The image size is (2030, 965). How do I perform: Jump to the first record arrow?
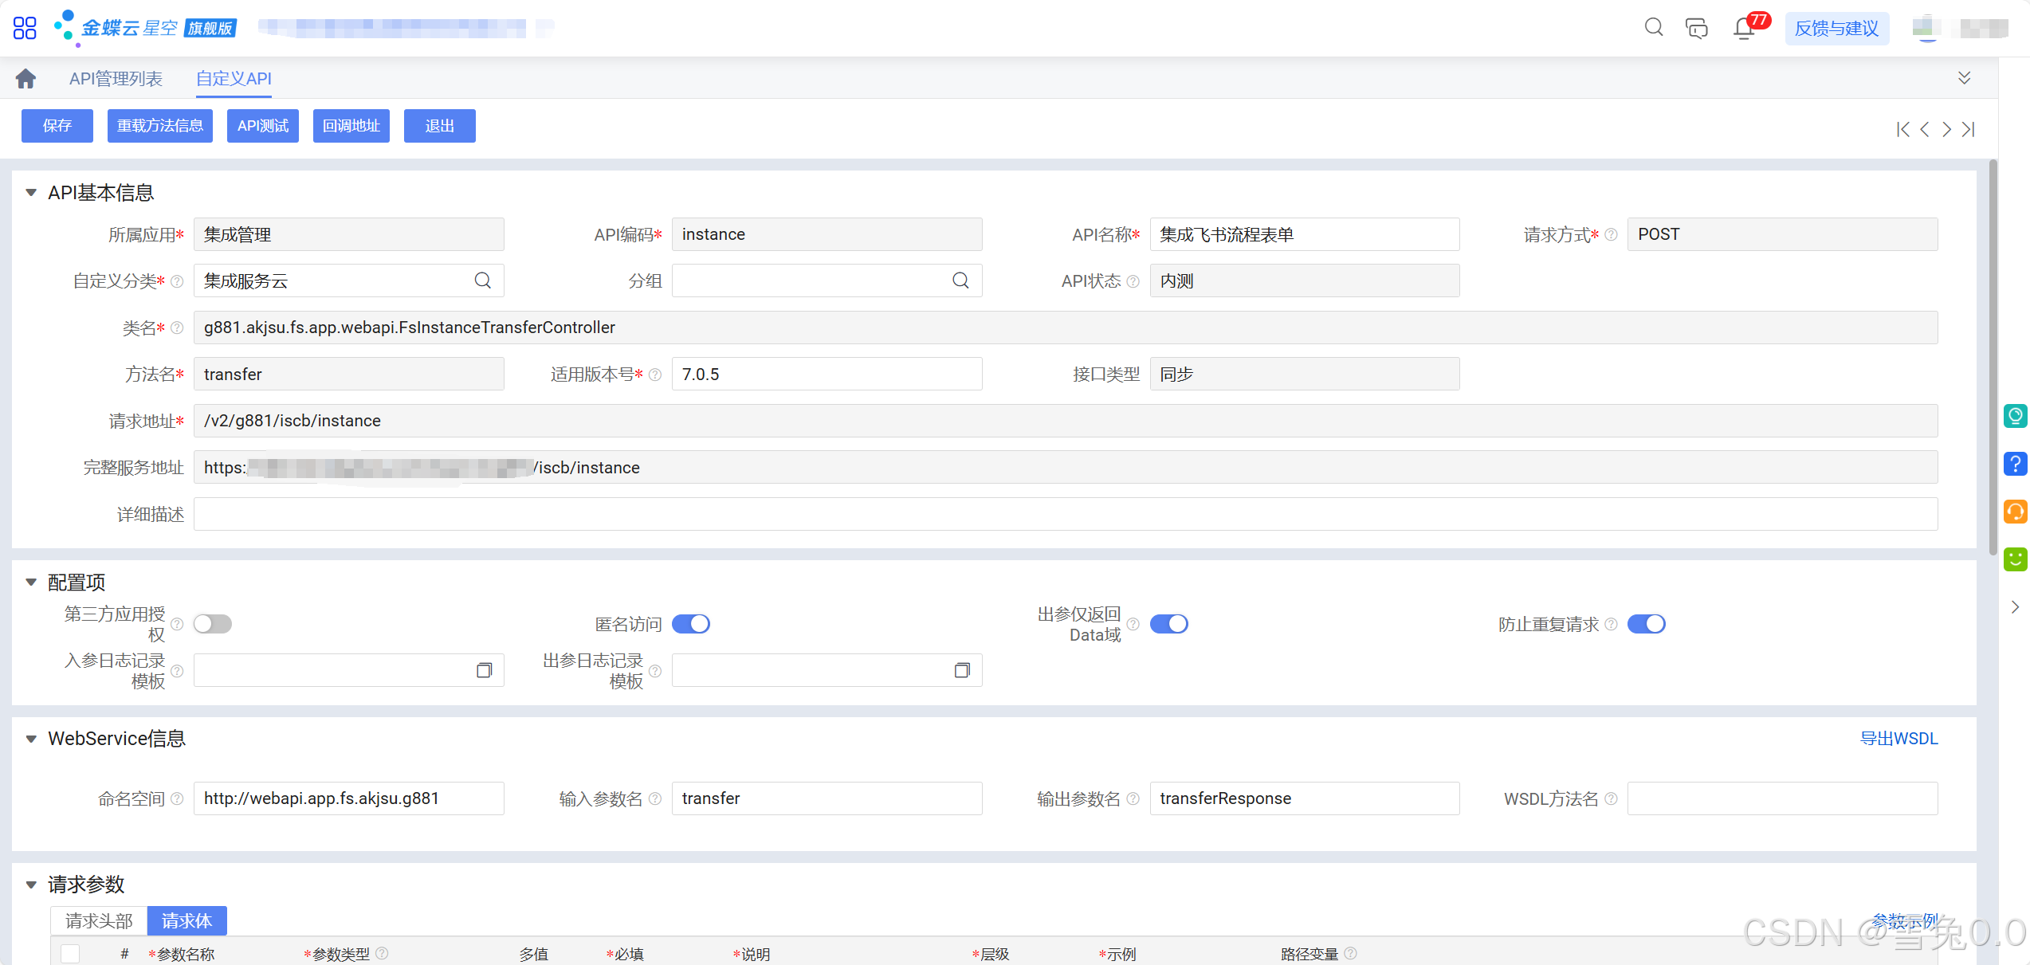pyautogui.click(x=1903, y=129)
